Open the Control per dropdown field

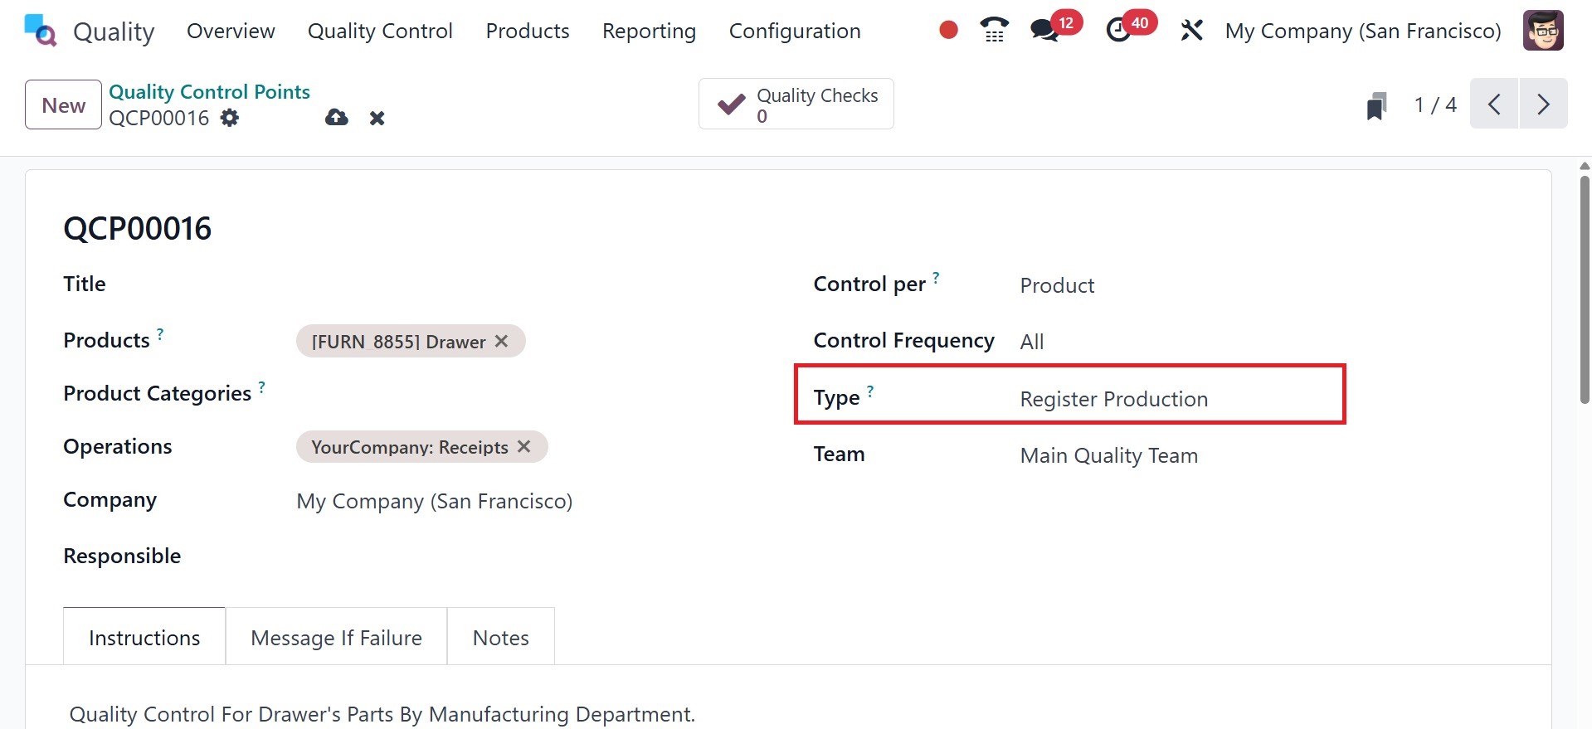[1178, 285]
